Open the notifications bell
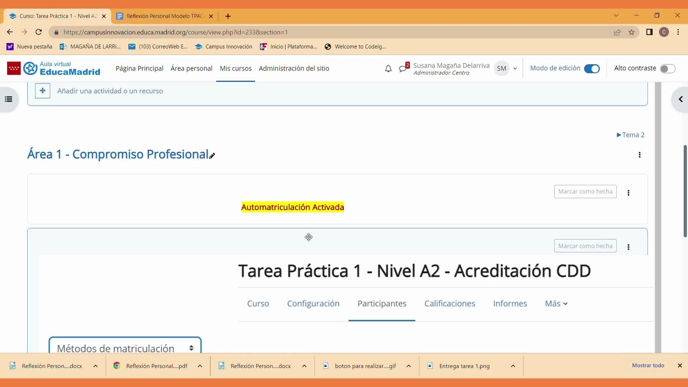Image resolution: width=688 pixels, height=387 pixels. pos(388,68)
